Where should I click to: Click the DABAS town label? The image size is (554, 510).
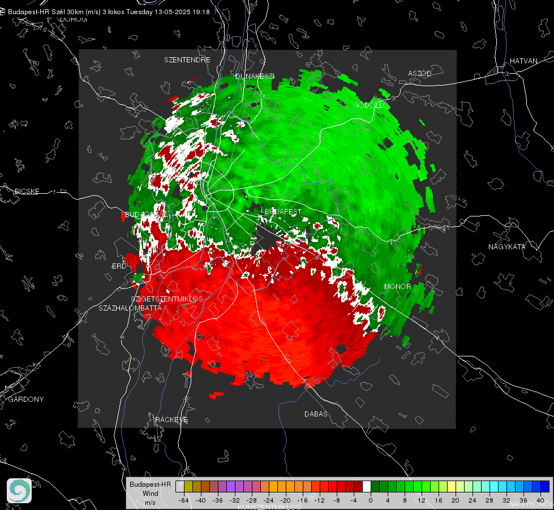[x=316, y=414]
